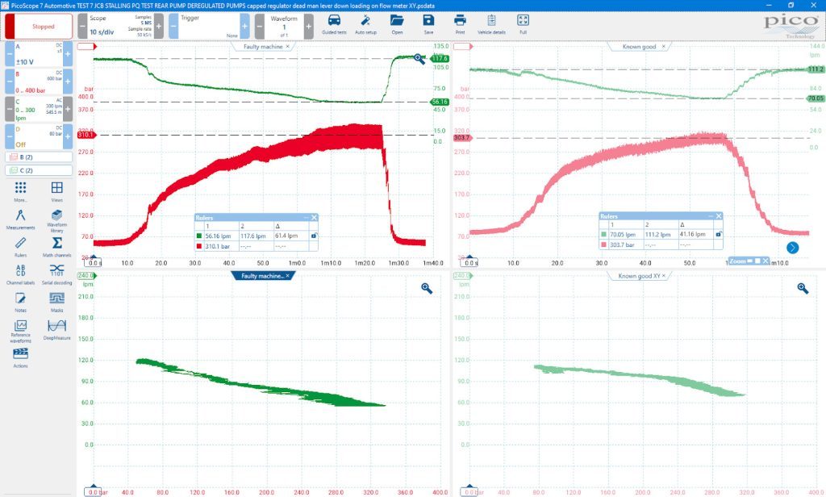Select the Known good XY tab

[639, 276]
